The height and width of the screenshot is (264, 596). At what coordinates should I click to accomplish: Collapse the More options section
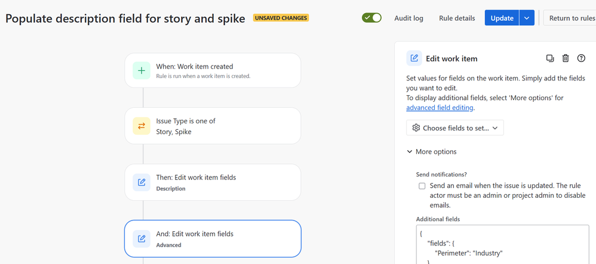tap(431, 152)
